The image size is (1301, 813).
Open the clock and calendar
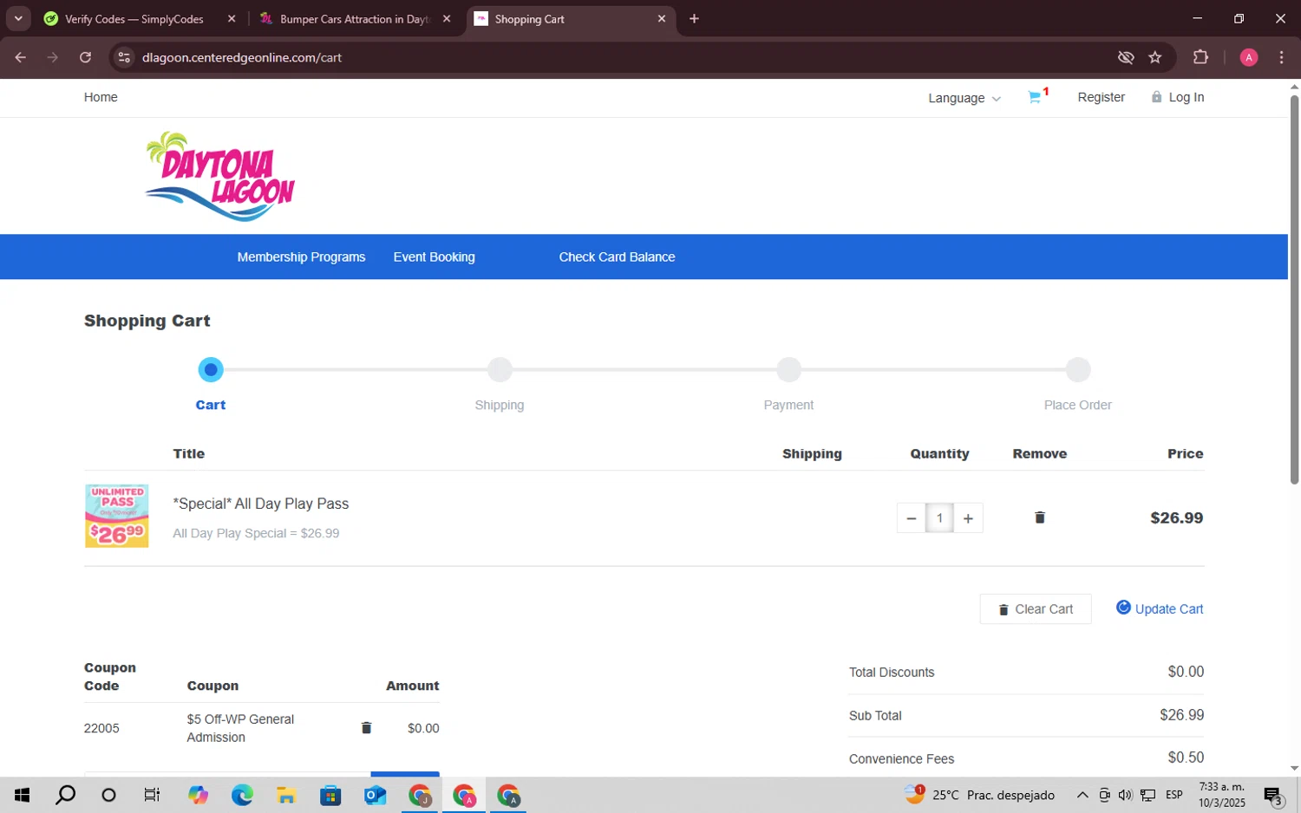point(1221,795)
